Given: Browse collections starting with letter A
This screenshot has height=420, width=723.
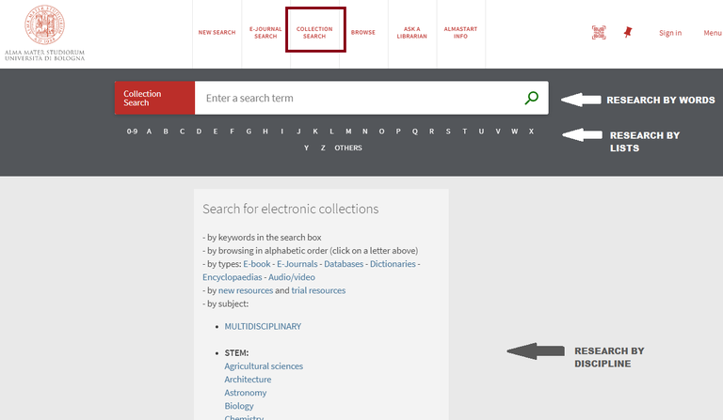Looking at the screenshot, I should point(149,132).
